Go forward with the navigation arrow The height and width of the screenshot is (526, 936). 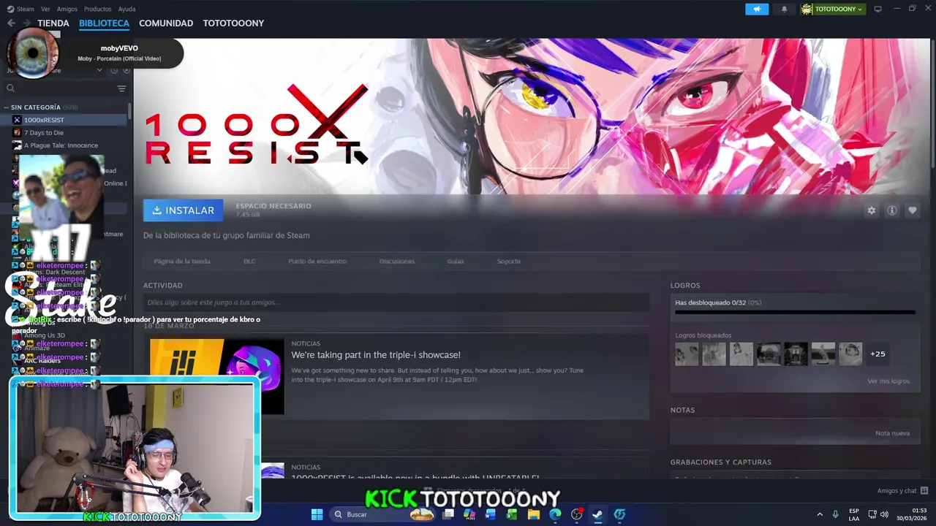pyautogui.click(x=26, y=23)
